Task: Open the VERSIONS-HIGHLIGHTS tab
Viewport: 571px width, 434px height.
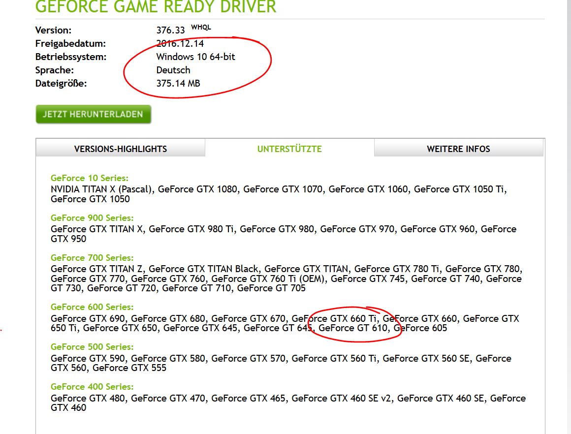Action: [121, 149]
